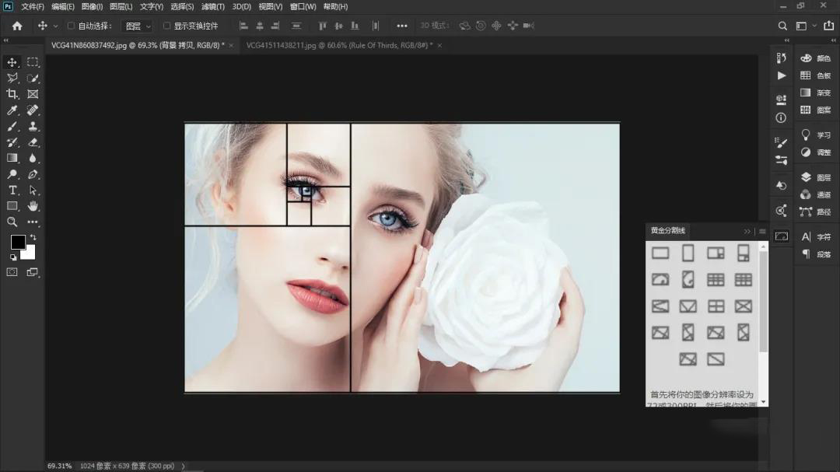Select the Pen tool
The width and height of the screenshot is (840, 472).
(33, 174)
